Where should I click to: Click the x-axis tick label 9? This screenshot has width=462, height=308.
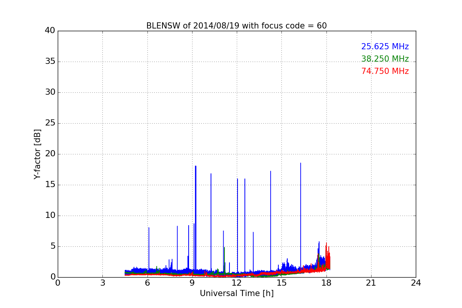click(x=192, y=283)
